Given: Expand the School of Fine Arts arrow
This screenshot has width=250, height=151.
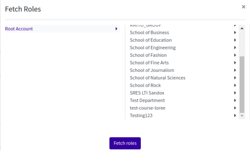Looking at the screenshot, I should pos(235,63).
